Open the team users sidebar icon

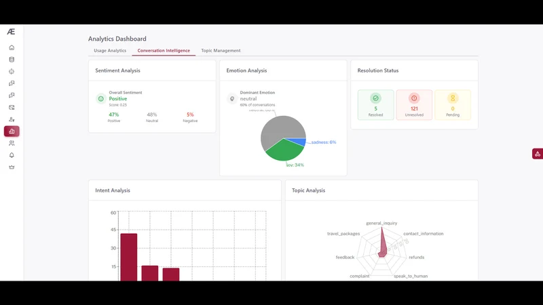coord(12,143)
